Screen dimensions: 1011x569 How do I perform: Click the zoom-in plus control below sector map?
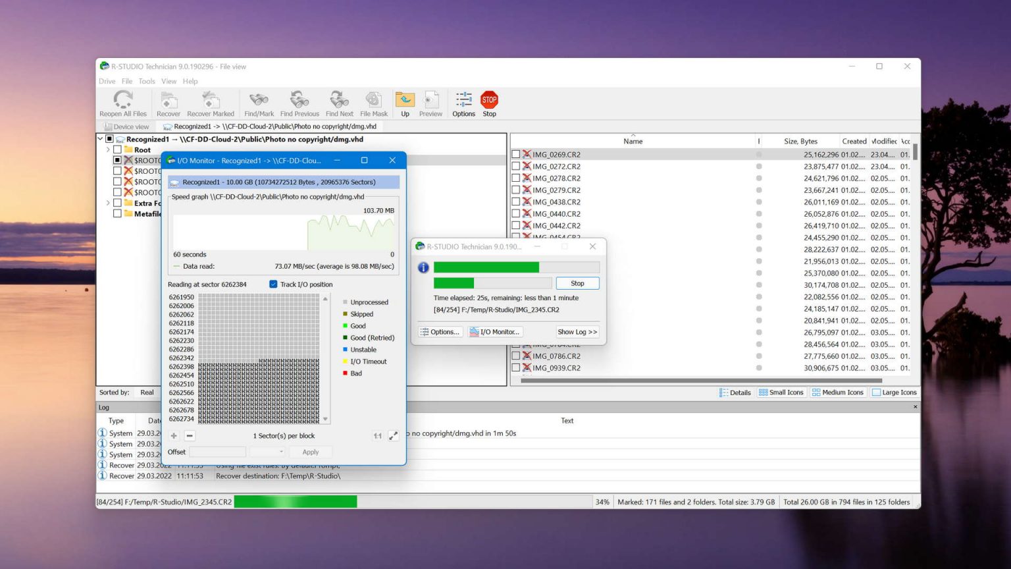click(173, 435)
